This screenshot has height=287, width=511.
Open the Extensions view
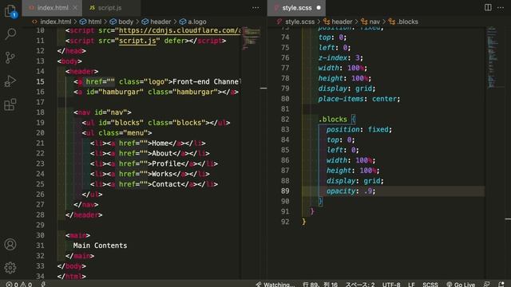pyautogui.click(x=10, y=104)
